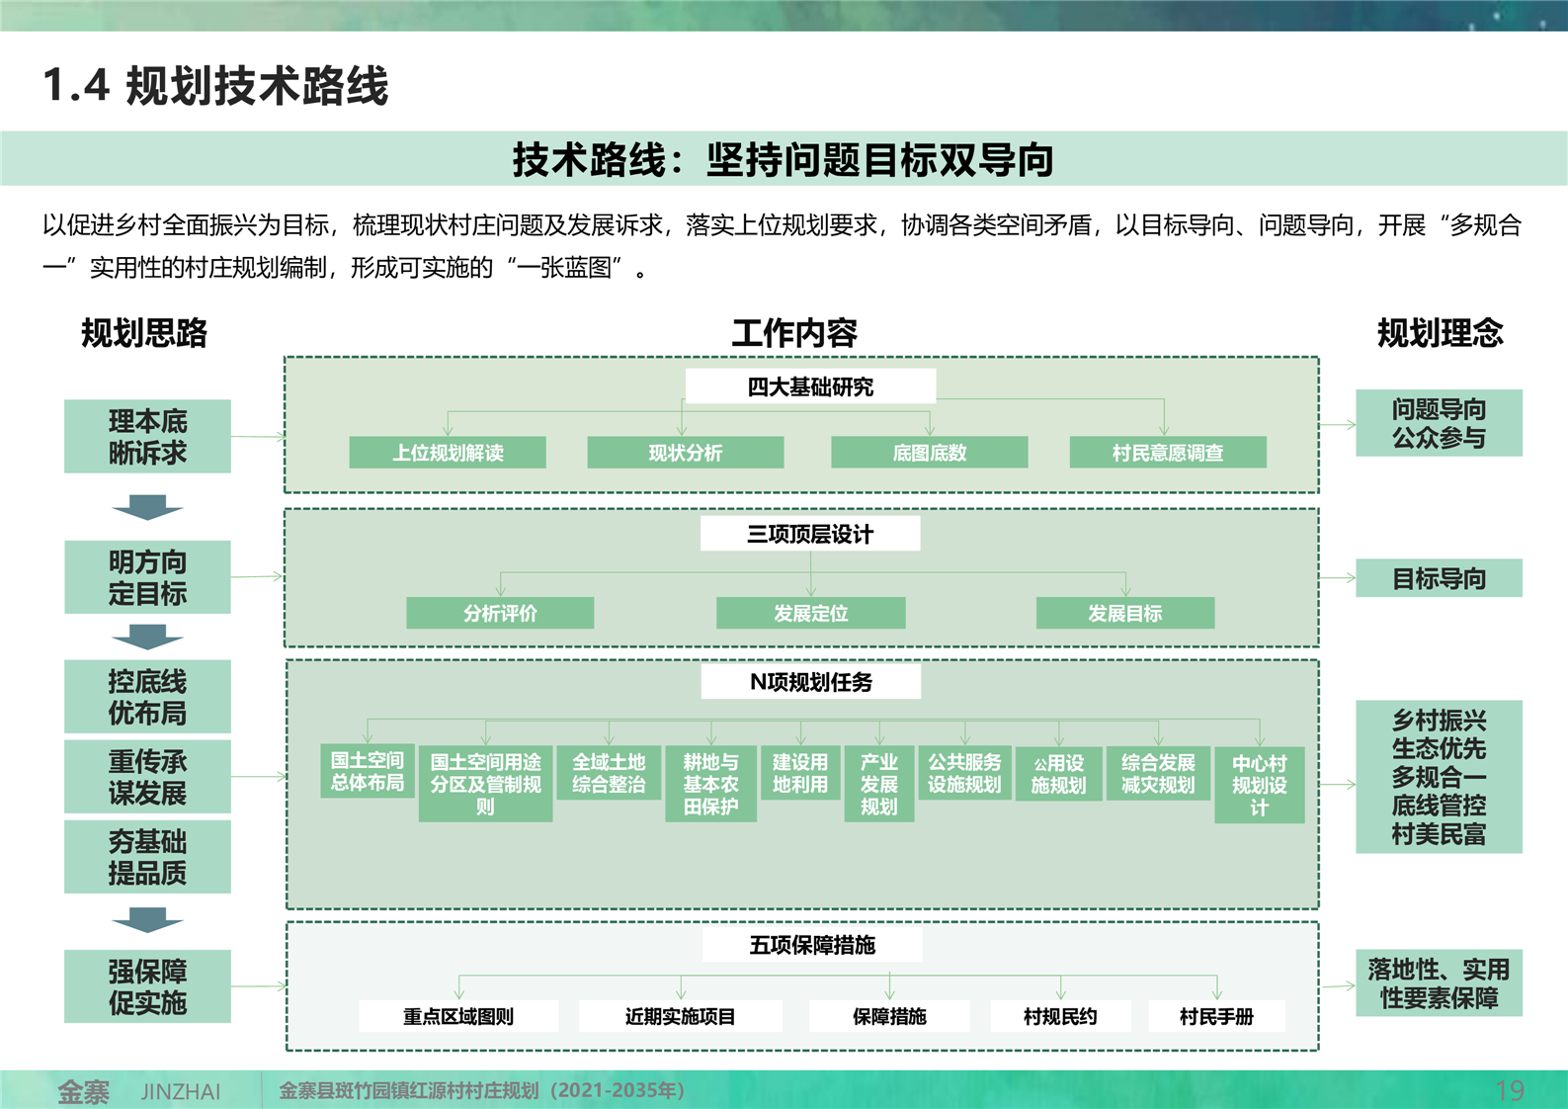Select the 发展定位 box
This screenshot has width=1568, height=1109.
pos(810,613)
